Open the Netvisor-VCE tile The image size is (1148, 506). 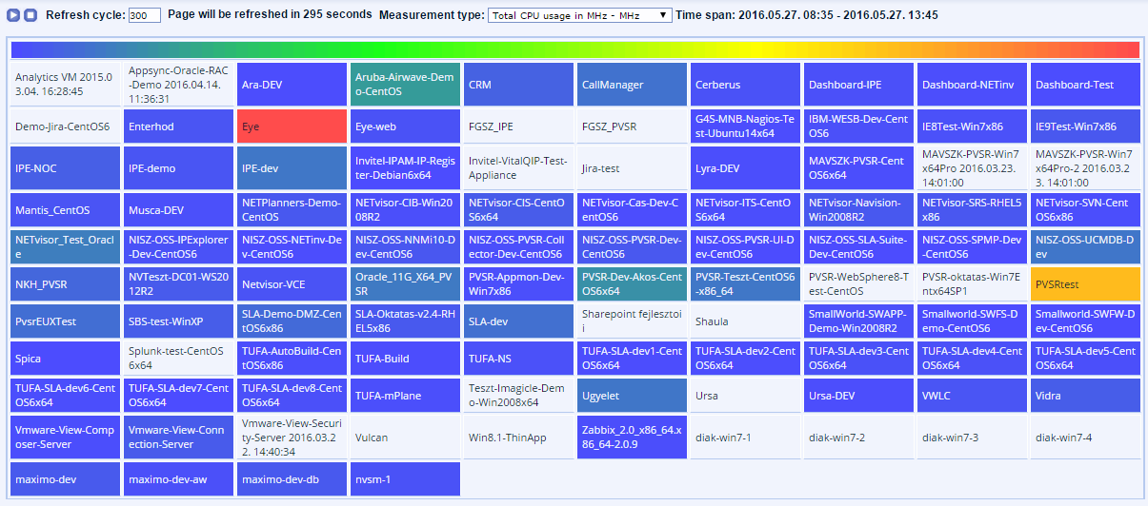point(291,284)
